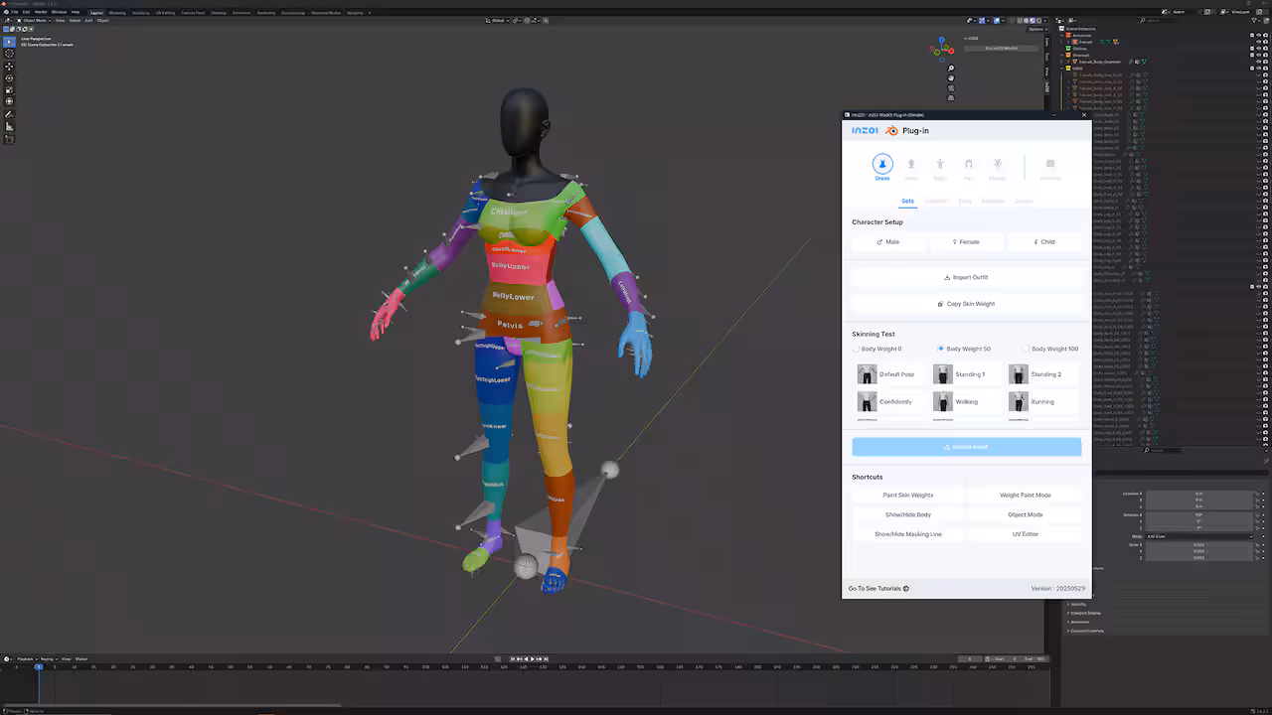Click the UV Editor shortcut button
Screen dimensions: 1272x715
(x=1026, y=534)
